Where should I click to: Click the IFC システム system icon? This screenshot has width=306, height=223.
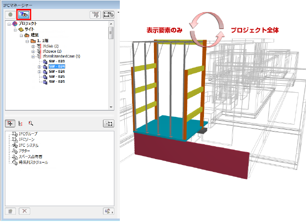point(15,146)
